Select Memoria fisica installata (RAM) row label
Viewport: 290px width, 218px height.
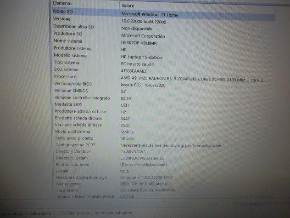85,196
